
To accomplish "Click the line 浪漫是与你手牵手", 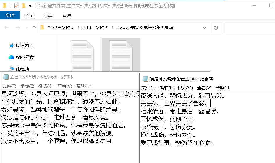I will 55,117.
